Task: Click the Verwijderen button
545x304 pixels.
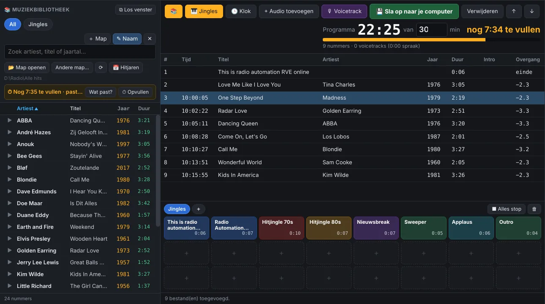Action: tap(482, 11)
